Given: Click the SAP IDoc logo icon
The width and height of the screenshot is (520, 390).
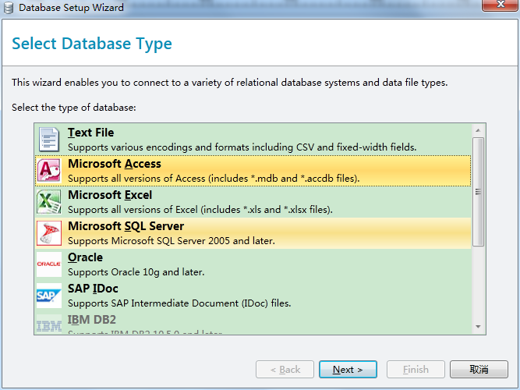Looking at the screenshot, I should (x=49, y=296).
